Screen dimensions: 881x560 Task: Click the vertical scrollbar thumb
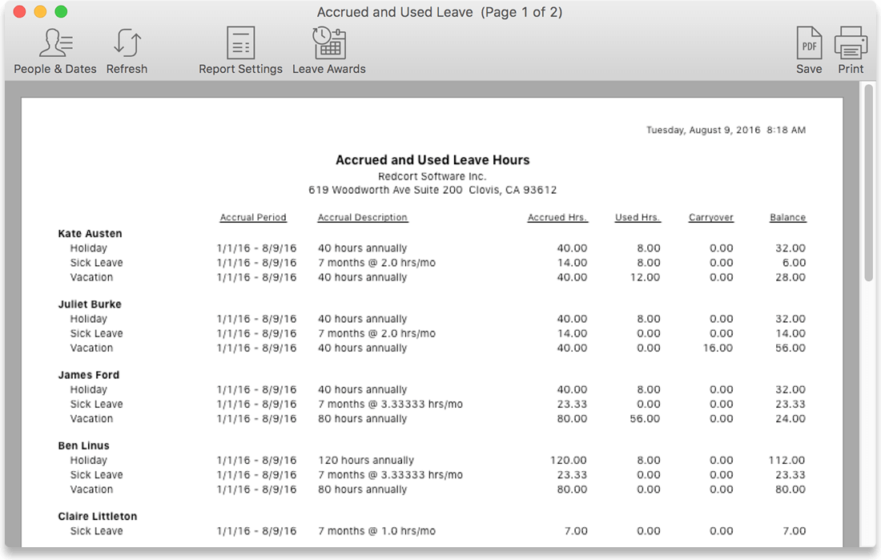tap(869, 183)
